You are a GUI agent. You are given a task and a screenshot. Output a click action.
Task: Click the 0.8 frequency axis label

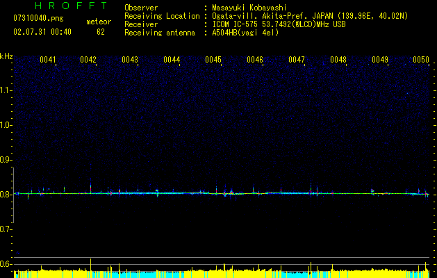pyautogui.click(x=5, y=195)
